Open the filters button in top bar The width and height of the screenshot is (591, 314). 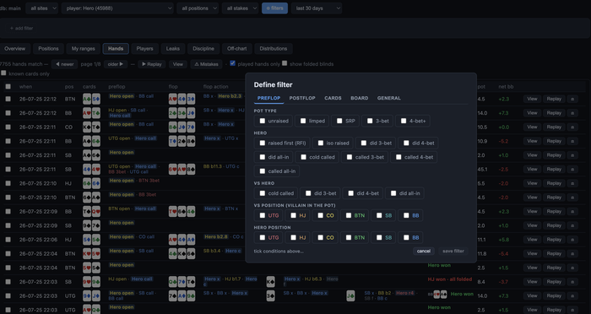[274, 8]
